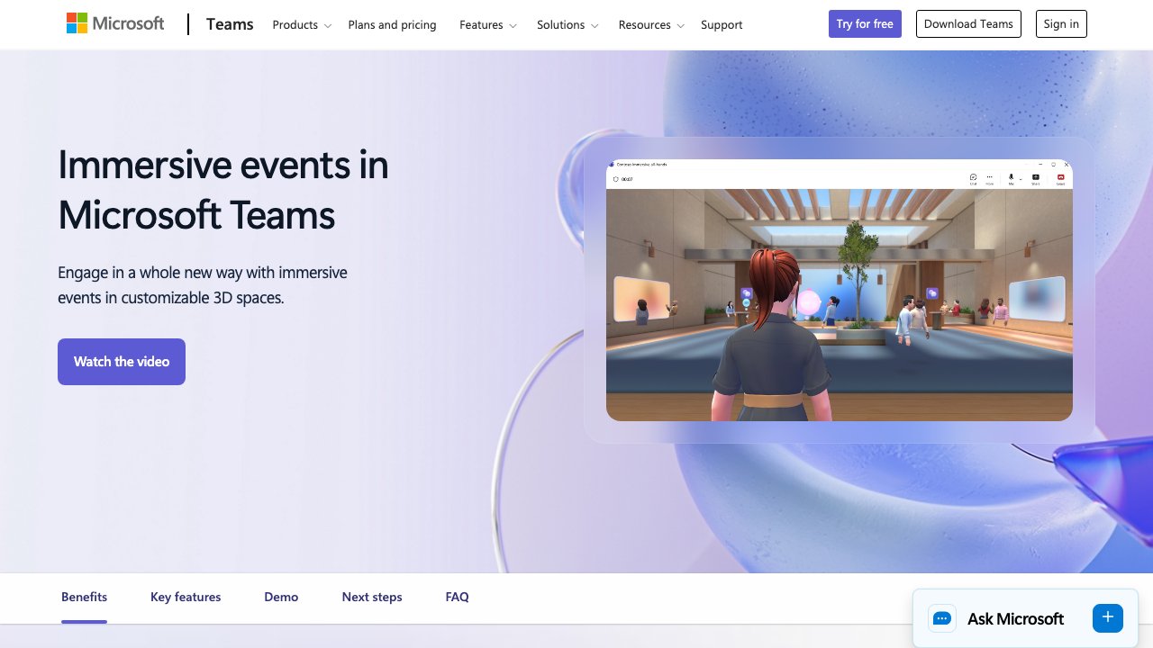Viewport: 1153px width, 648px height.
Task: Select Download Teams
Action: pyautogui.click(x=968, y=23)
